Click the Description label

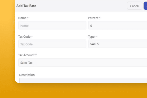27,75
